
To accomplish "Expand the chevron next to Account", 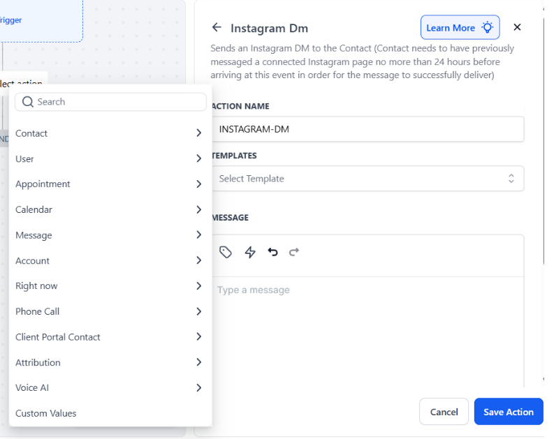I will click(199, 260).
